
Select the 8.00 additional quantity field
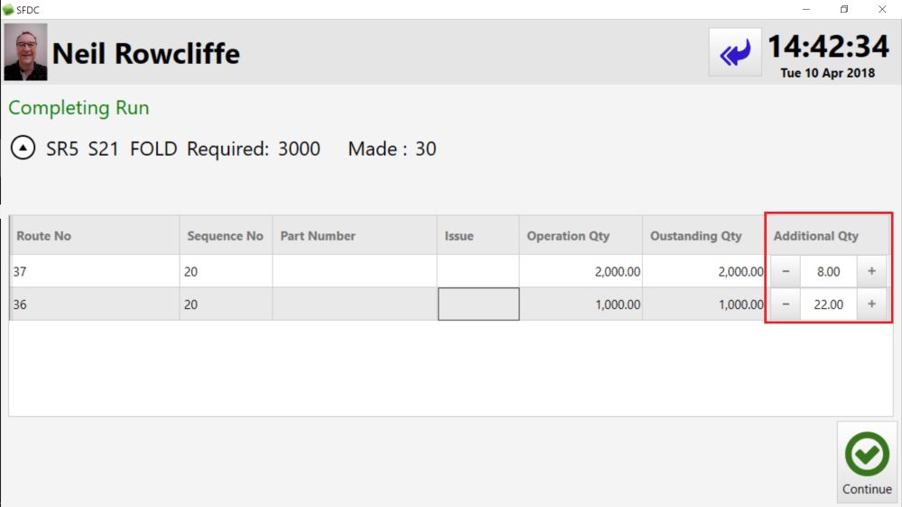point(827,271)
